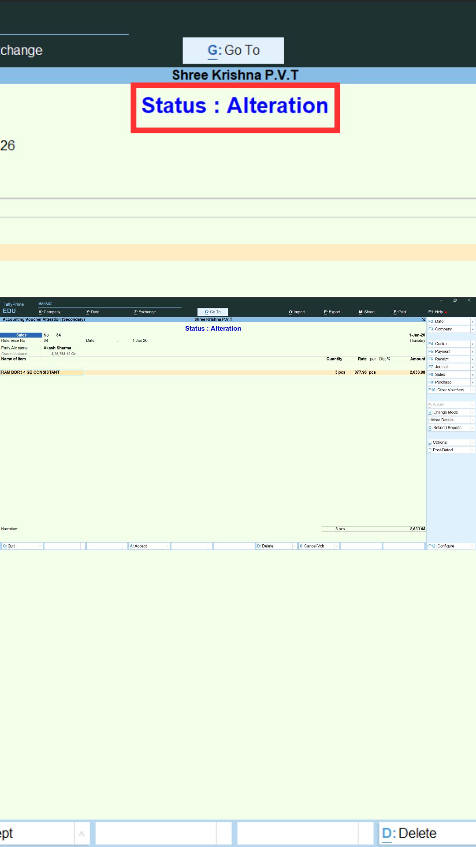This screenshot has width=476, height=847.
Task: Switch to F5: Payment voucher type
Action: point(448,352)
